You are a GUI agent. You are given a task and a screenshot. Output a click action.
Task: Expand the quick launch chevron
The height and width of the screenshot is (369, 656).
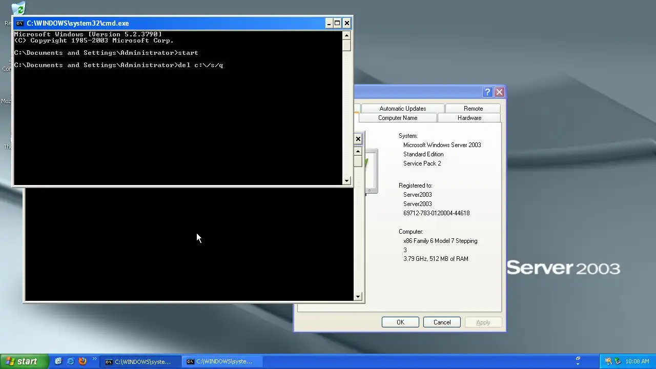point(94,359)
